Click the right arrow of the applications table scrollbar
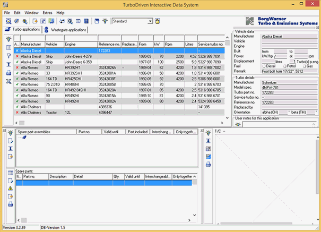Viewport: 321px width, 232px height. [x=222, y=123]
